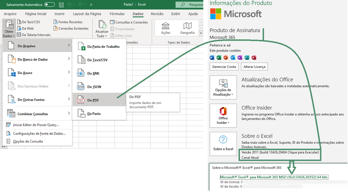Click the Pesquisar search box
Image resolution: width=348 pixels, height=192 pixels.
click(x=189, y=5)
